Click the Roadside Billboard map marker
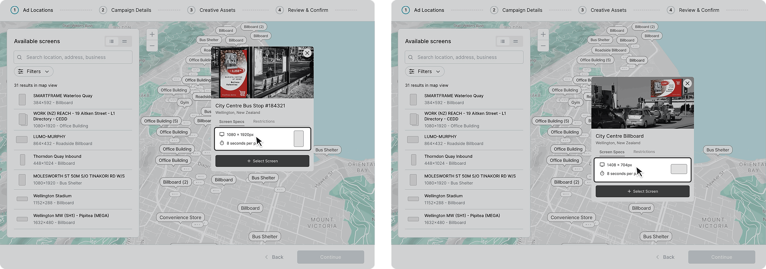Viewport: 766px width, 269px height. point(610,50)
